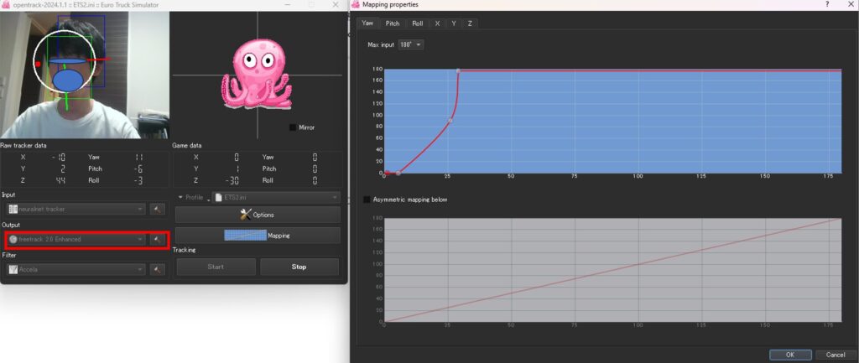Enable the Mirror checkbox
859x363 pixels.
click(293, 127)
